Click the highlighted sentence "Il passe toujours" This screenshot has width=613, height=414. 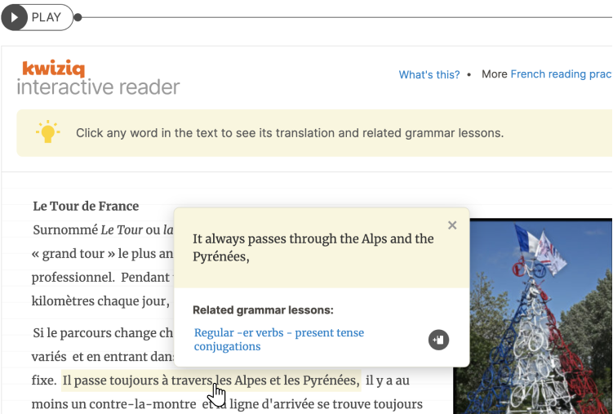click(211, 381)
